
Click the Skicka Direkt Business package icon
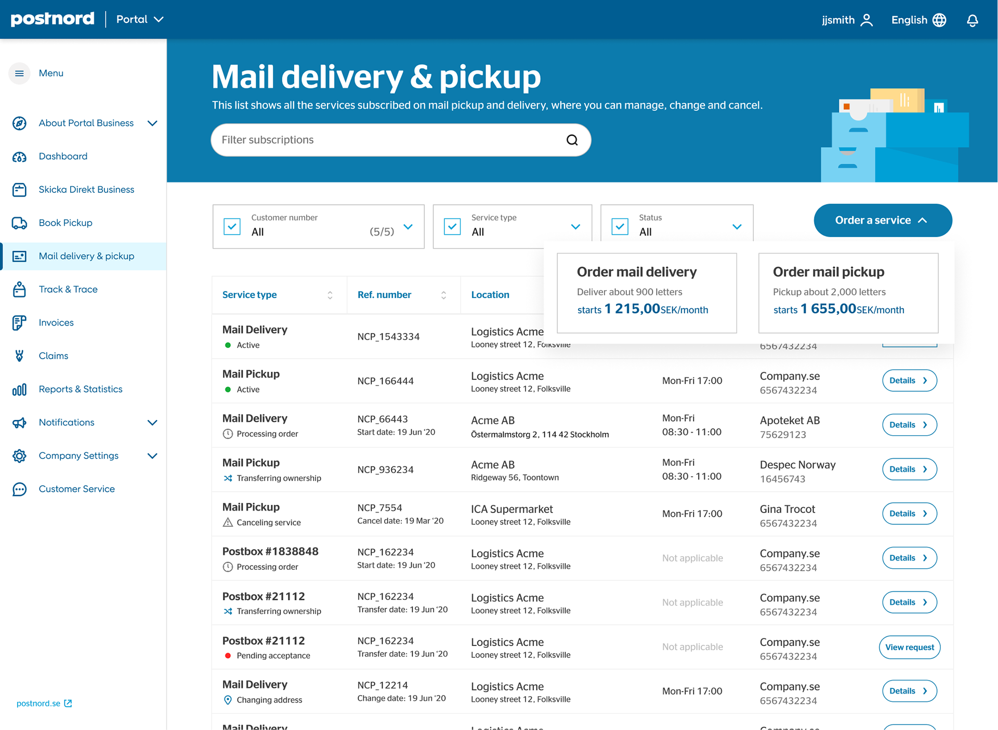click(x=19, y=190)
